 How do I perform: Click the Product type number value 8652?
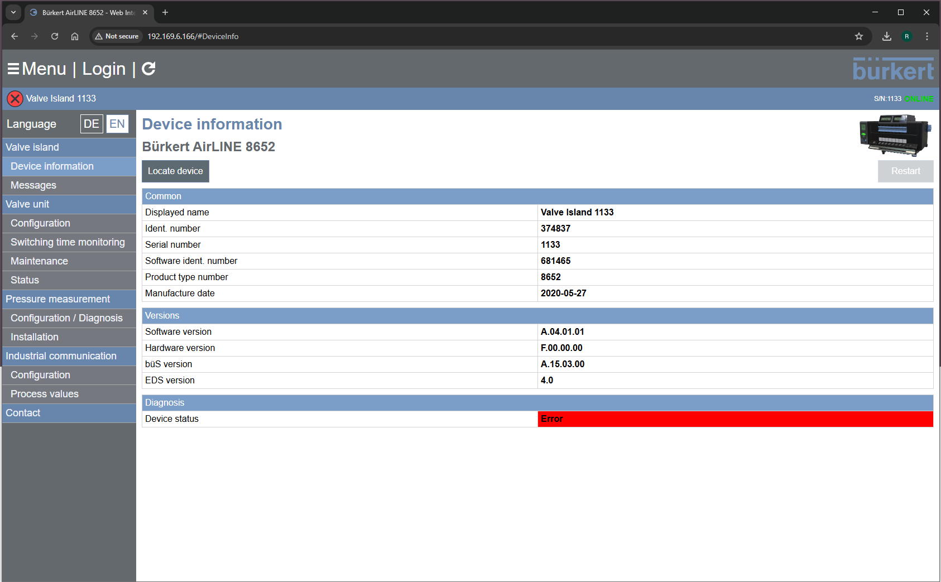(x=551, y=277)
